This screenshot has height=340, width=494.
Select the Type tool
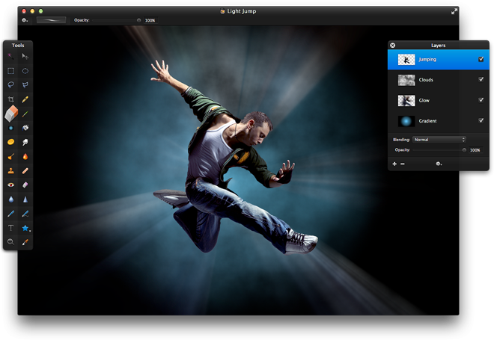[x=10, y=228]
